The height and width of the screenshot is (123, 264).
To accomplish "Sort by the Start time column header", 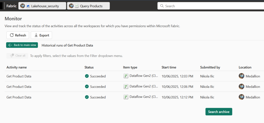I will click(169, 67).
